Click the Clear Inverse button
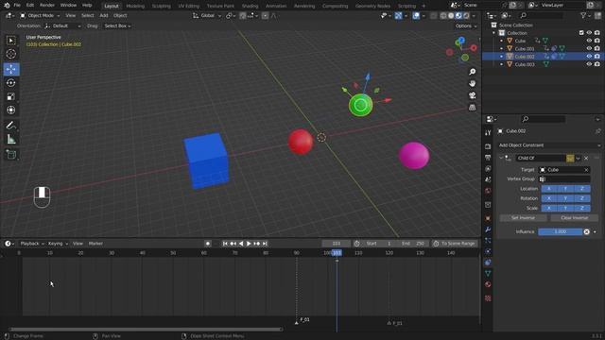The height and width of the screenshot is (340, 605). pyautogui.click(x=574, y=218)
